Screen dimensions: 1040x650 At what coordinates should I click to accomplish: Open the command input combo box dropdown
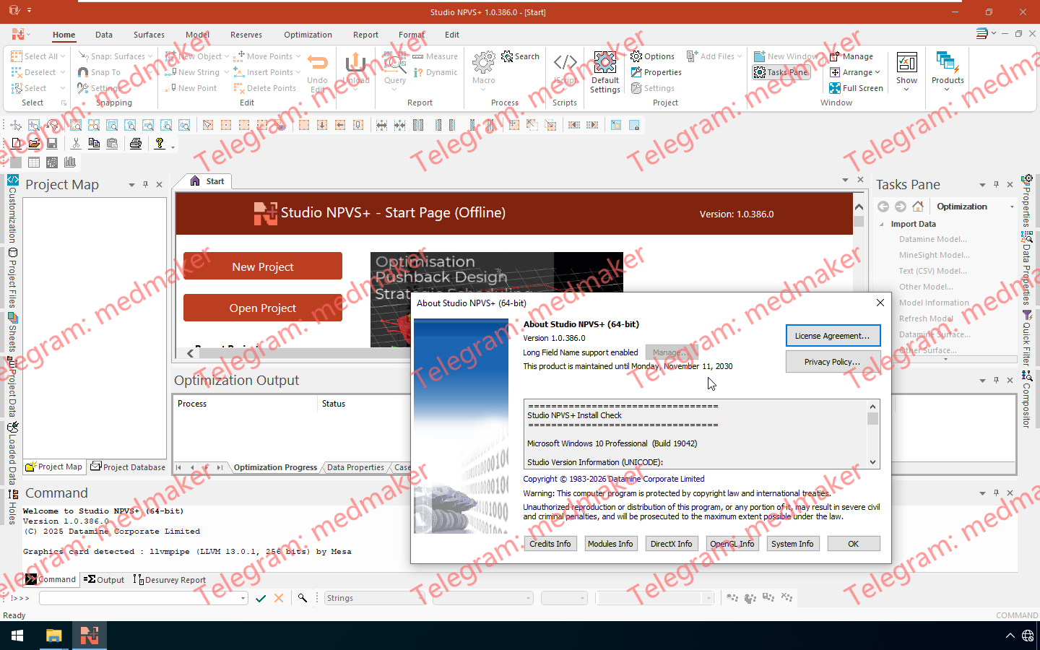(243, 598)
